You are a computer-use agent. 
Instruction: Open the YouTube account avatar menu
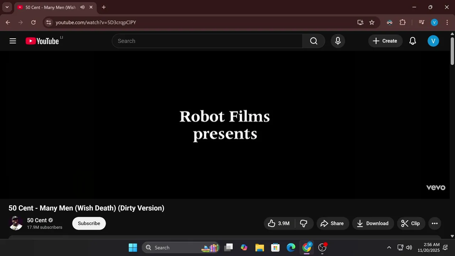[x=433, y=41]
